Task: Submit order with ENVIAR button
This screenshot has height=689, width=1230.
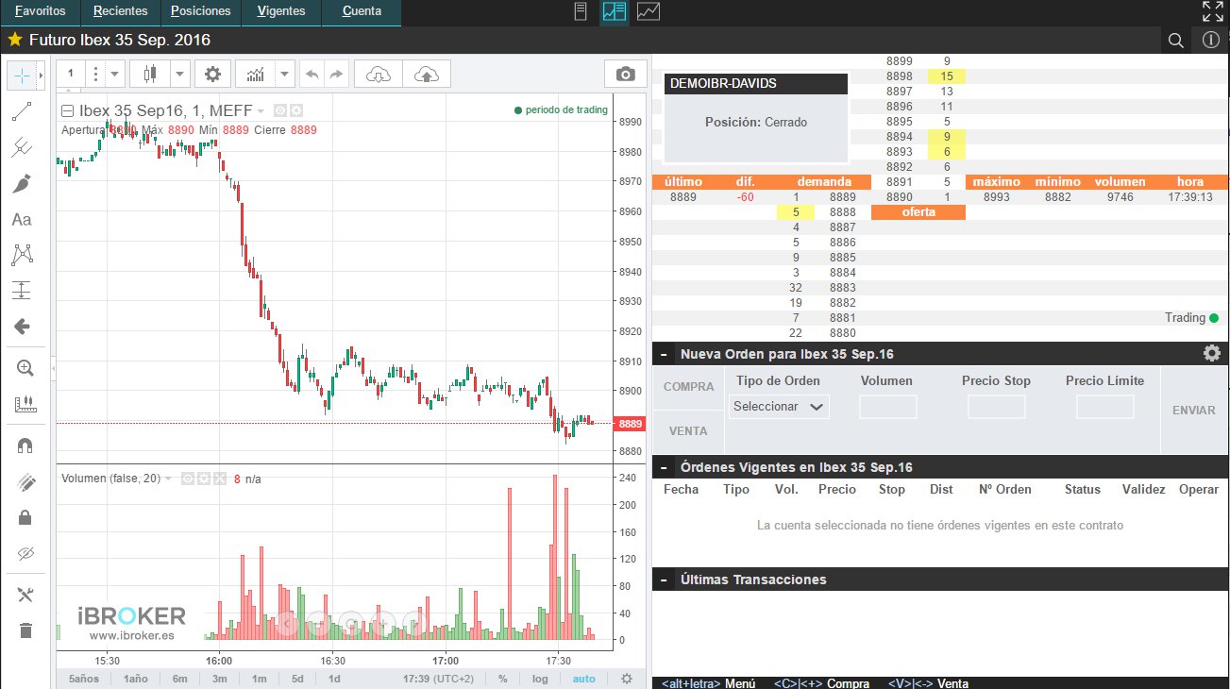Action: pyautogui.click(x=1194, y=411)
